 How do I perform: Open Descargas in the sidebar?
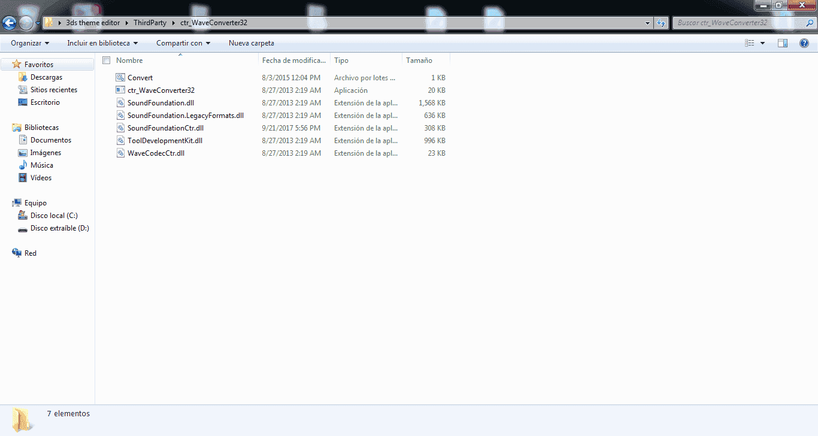(46, 77)
